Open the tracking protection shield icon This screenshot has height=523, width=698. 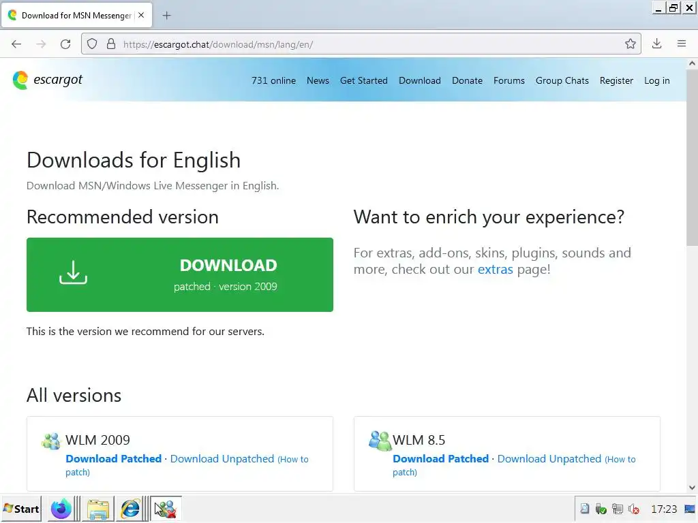click(92, 44)
